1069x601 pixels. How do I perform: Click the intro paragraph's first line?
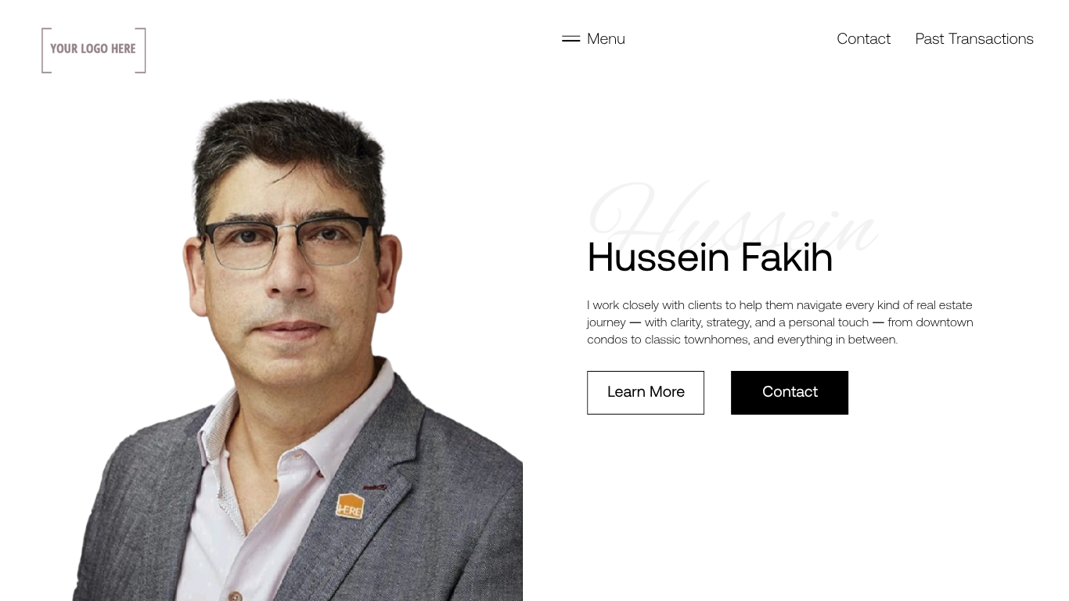779,305
